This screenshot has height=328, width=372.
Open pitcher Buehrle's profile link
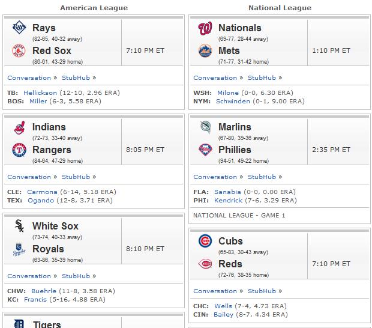point(44,291)
